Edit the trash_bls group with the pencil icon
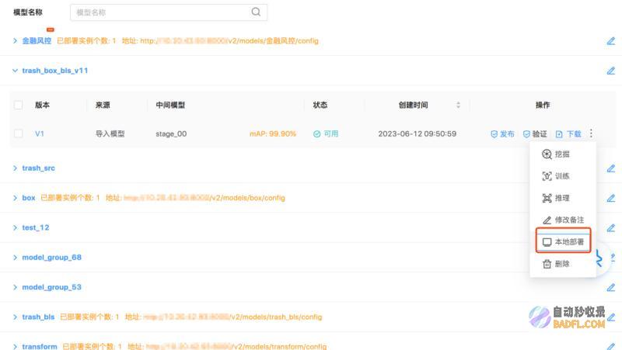Screen dimensions: 622x350 (611, 317)
